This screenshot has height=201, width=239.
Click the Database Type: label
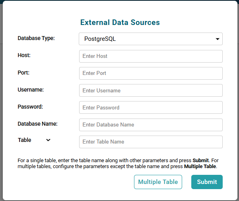click(x=36, y=38)
